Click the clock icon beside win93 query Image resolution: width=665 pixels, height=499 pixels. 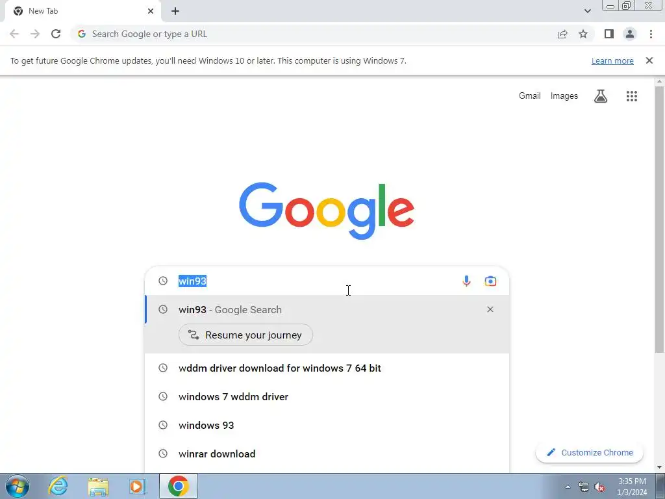163,281
